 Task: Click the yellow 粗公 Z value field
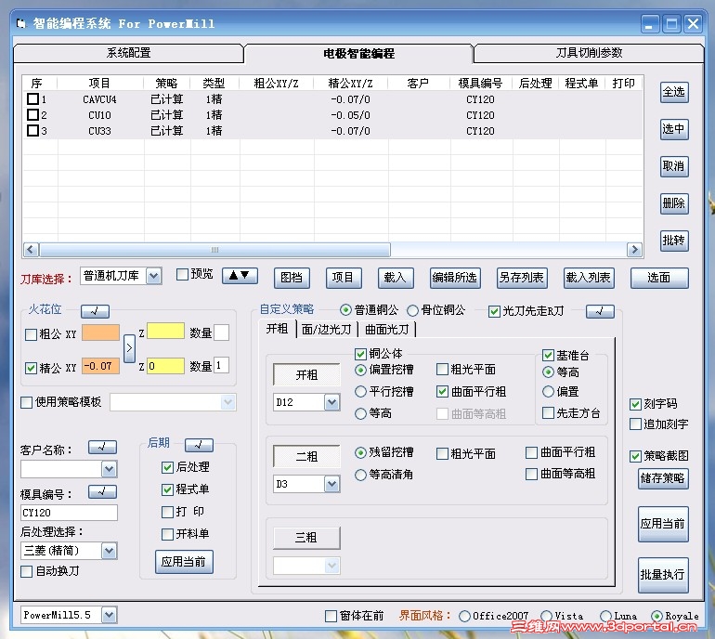pos(165,332)
